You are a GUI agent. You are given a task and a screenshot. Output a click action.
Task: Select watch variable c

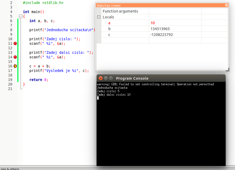[x=109, y=35]
